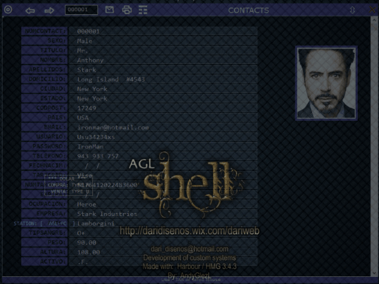Image resolution: width=379 pixels, height=284 pixels.
Task: Click the dari_disenos@hotmail.com email address
Action: [x=189, y=249]
